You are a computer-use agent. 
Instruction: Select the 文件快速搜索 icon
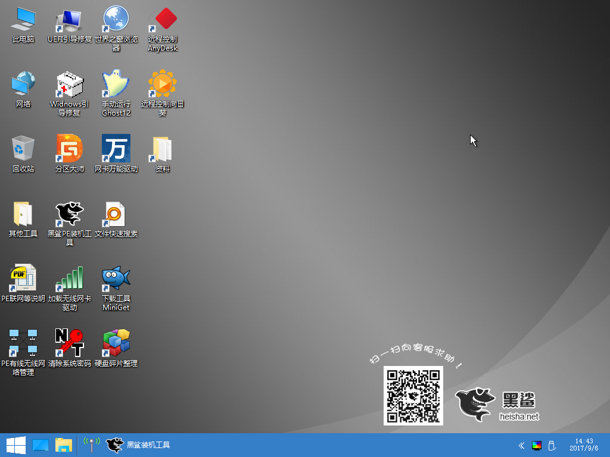coord(116,214)
